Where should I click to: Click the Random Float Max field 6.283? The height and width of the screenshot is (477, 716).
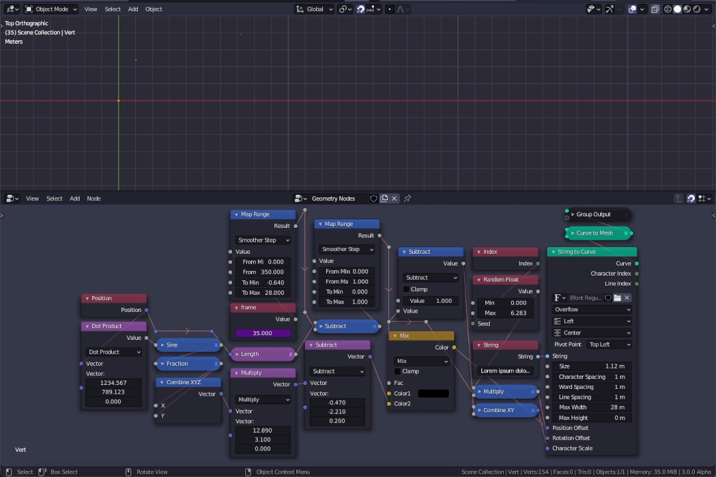[x=505, y=313]
